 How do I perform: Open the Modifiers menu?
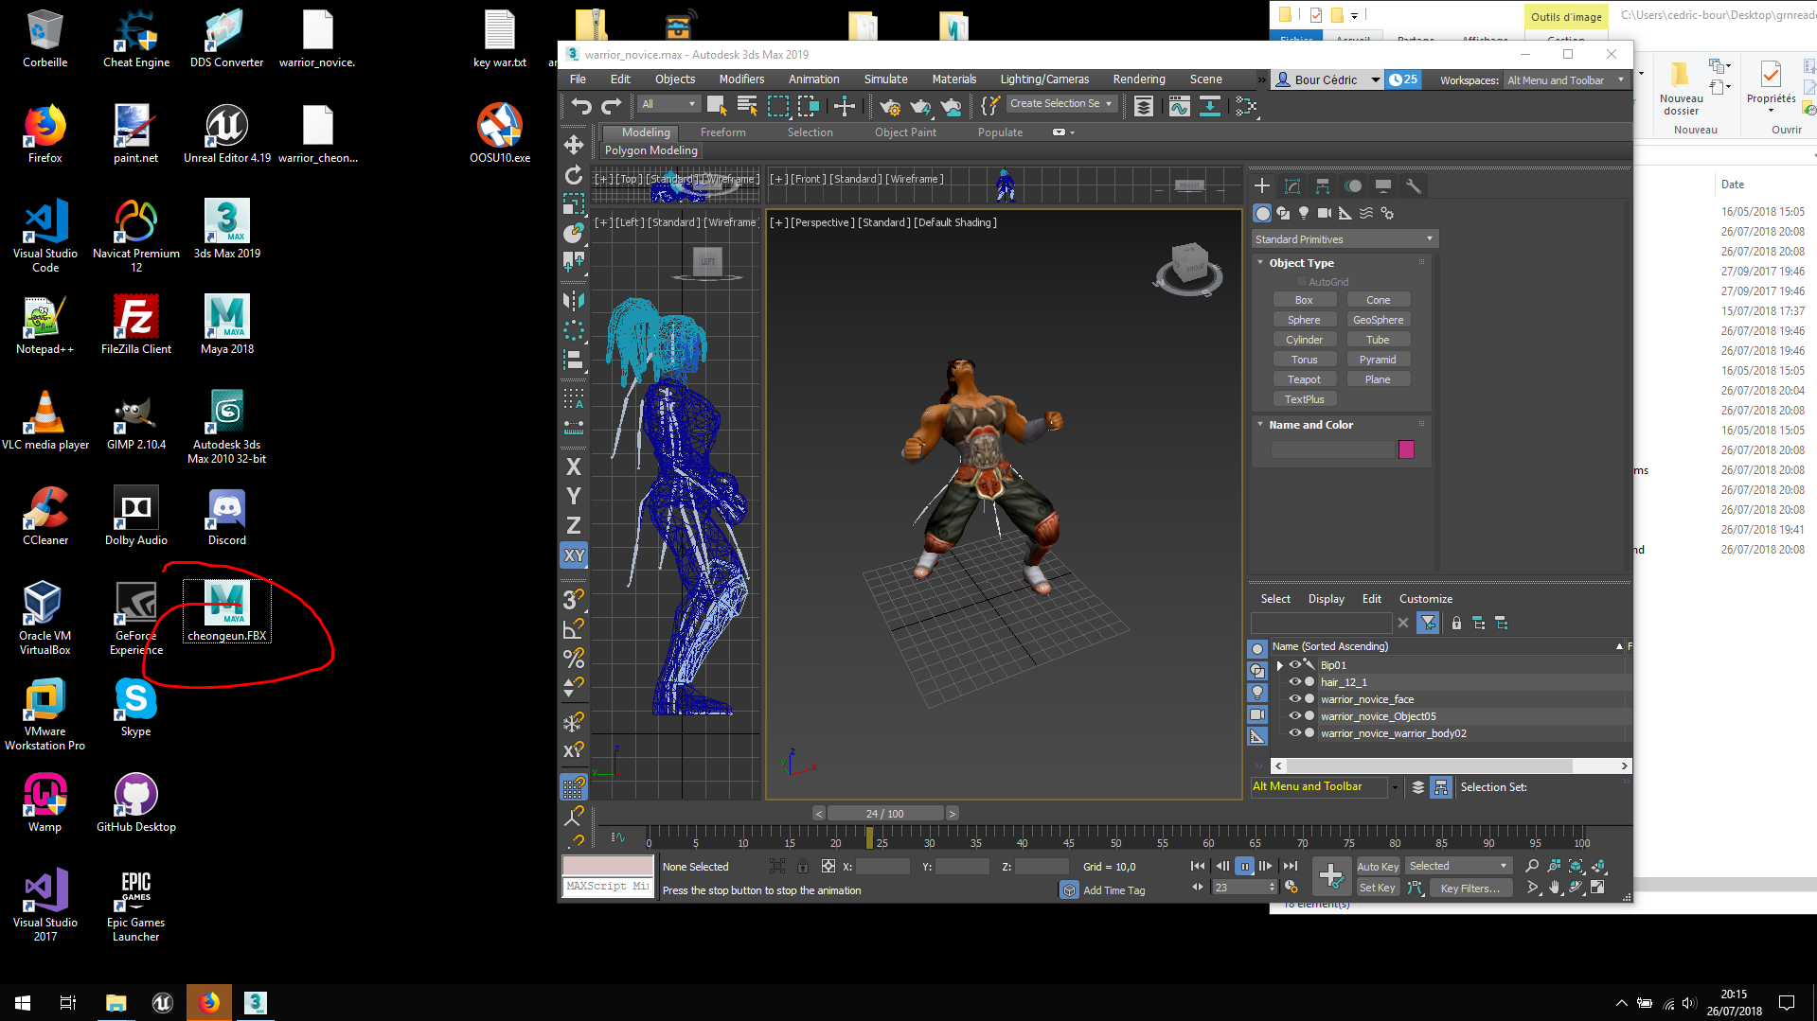pyautogui.click(x=741, y=79)
